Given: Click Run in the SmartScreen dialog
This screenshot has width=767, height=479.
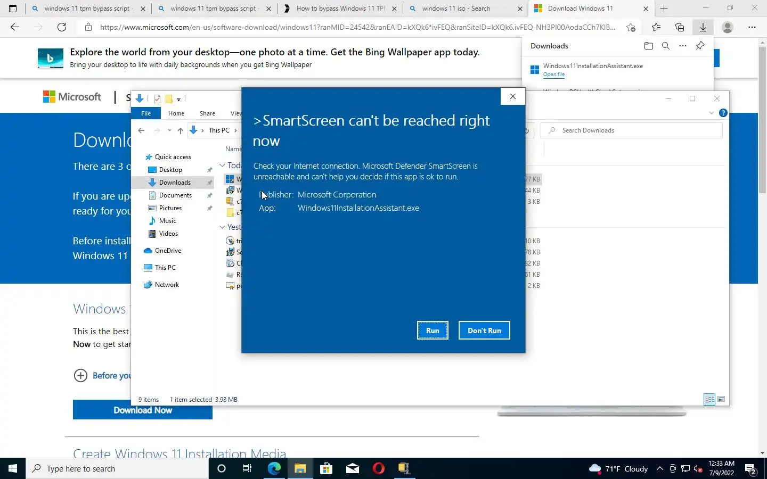Looking at the screenshot, I should [433, 331].
